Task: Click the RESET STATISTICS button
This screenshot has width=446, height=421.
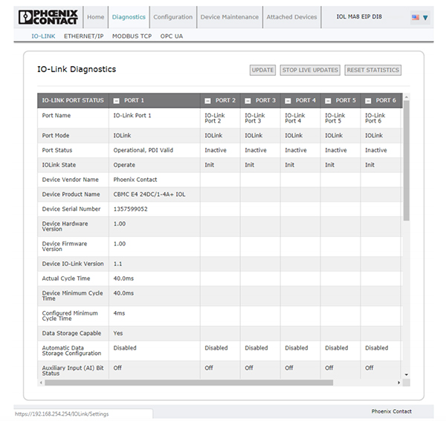Action: [x=373, y=70]
